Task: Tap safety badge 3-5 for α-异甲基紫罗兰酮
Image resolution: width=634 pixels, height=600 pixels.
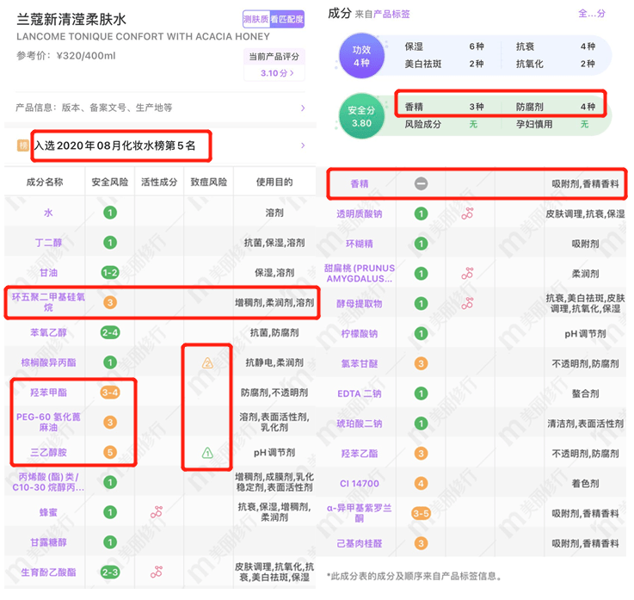Action: 421,513
